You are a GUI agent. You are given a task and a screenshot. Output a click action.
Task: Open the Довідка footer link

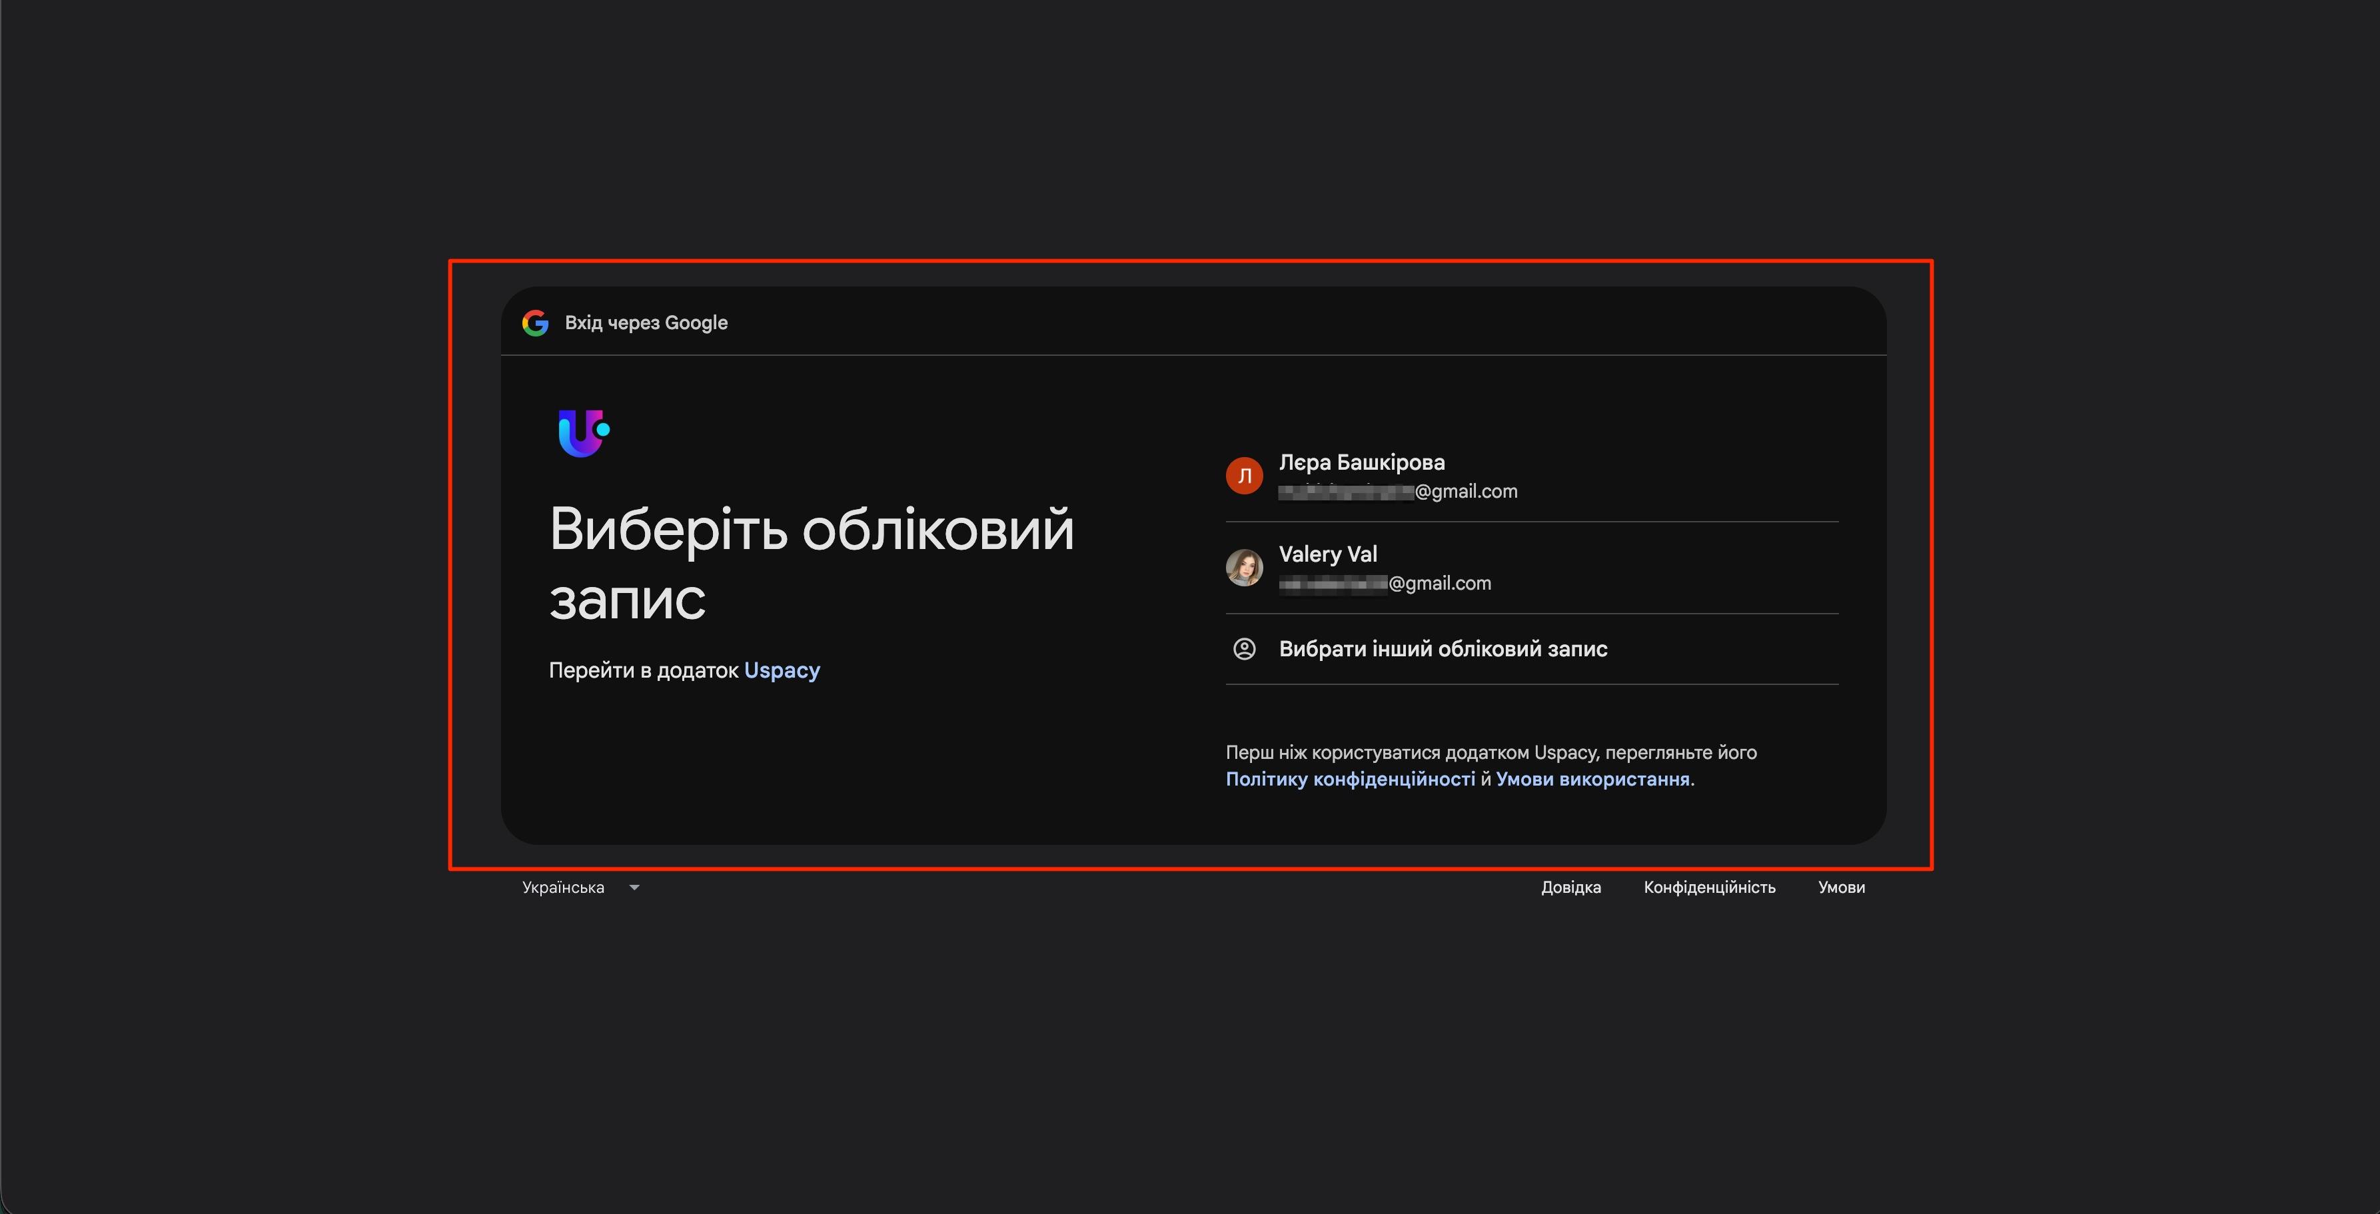1570,887
